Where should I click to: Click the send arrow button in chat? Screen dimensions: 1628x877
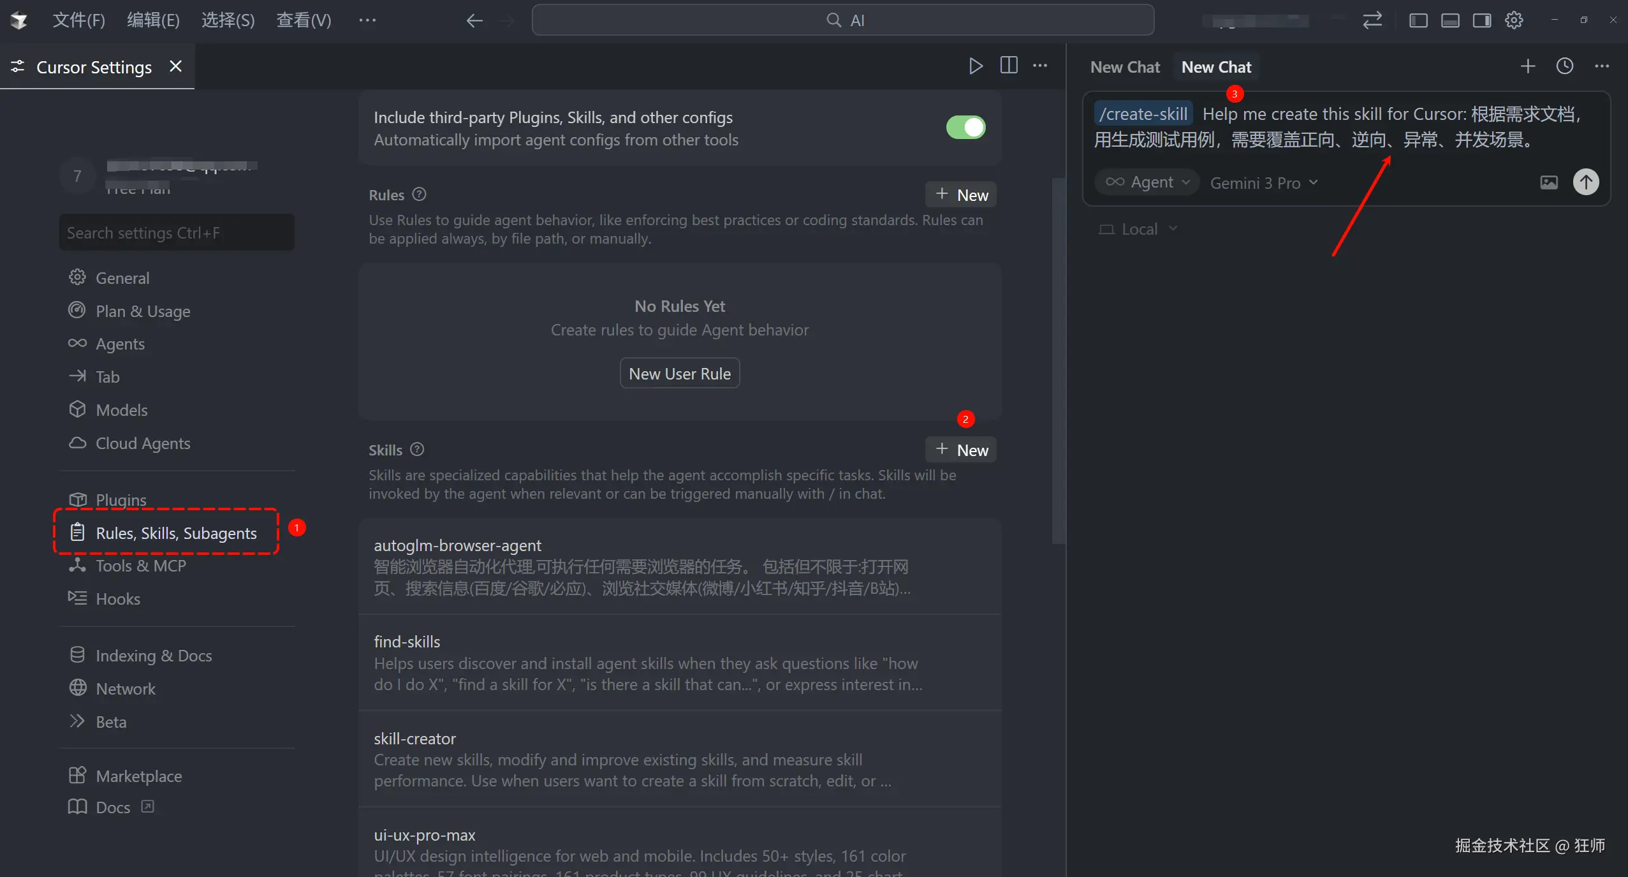pos(1586,182)
